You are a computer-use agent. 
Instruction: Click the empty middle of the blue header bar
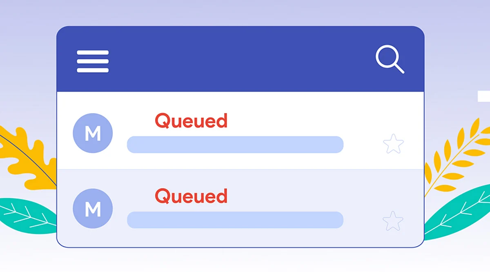pyautogui.click(x=241, y=59)
